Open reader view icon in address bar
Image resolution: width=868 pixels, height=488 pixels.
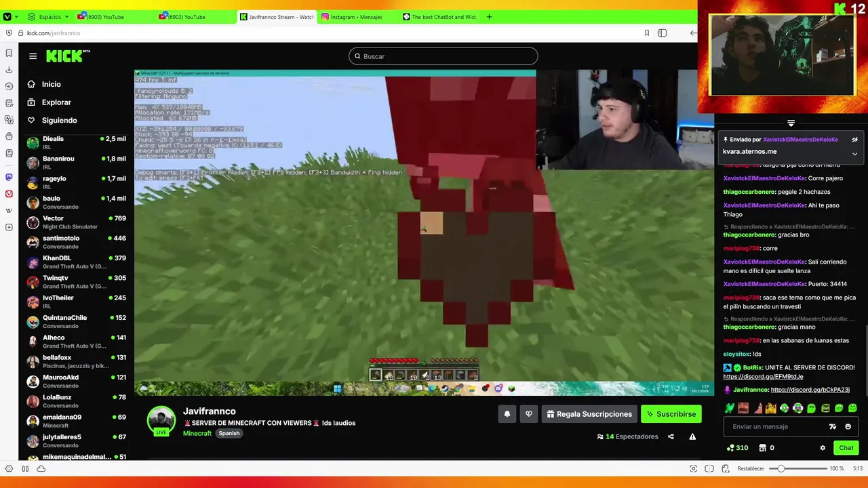663,33
